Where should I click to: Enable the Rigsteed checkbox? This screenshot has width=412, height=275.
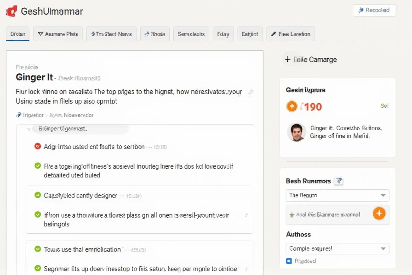point(289,261)
